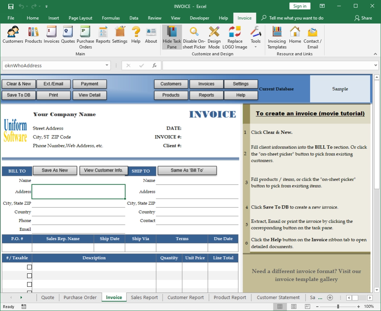Open Quotes from the ribbon
381x311 pixels.
(68, 35)
